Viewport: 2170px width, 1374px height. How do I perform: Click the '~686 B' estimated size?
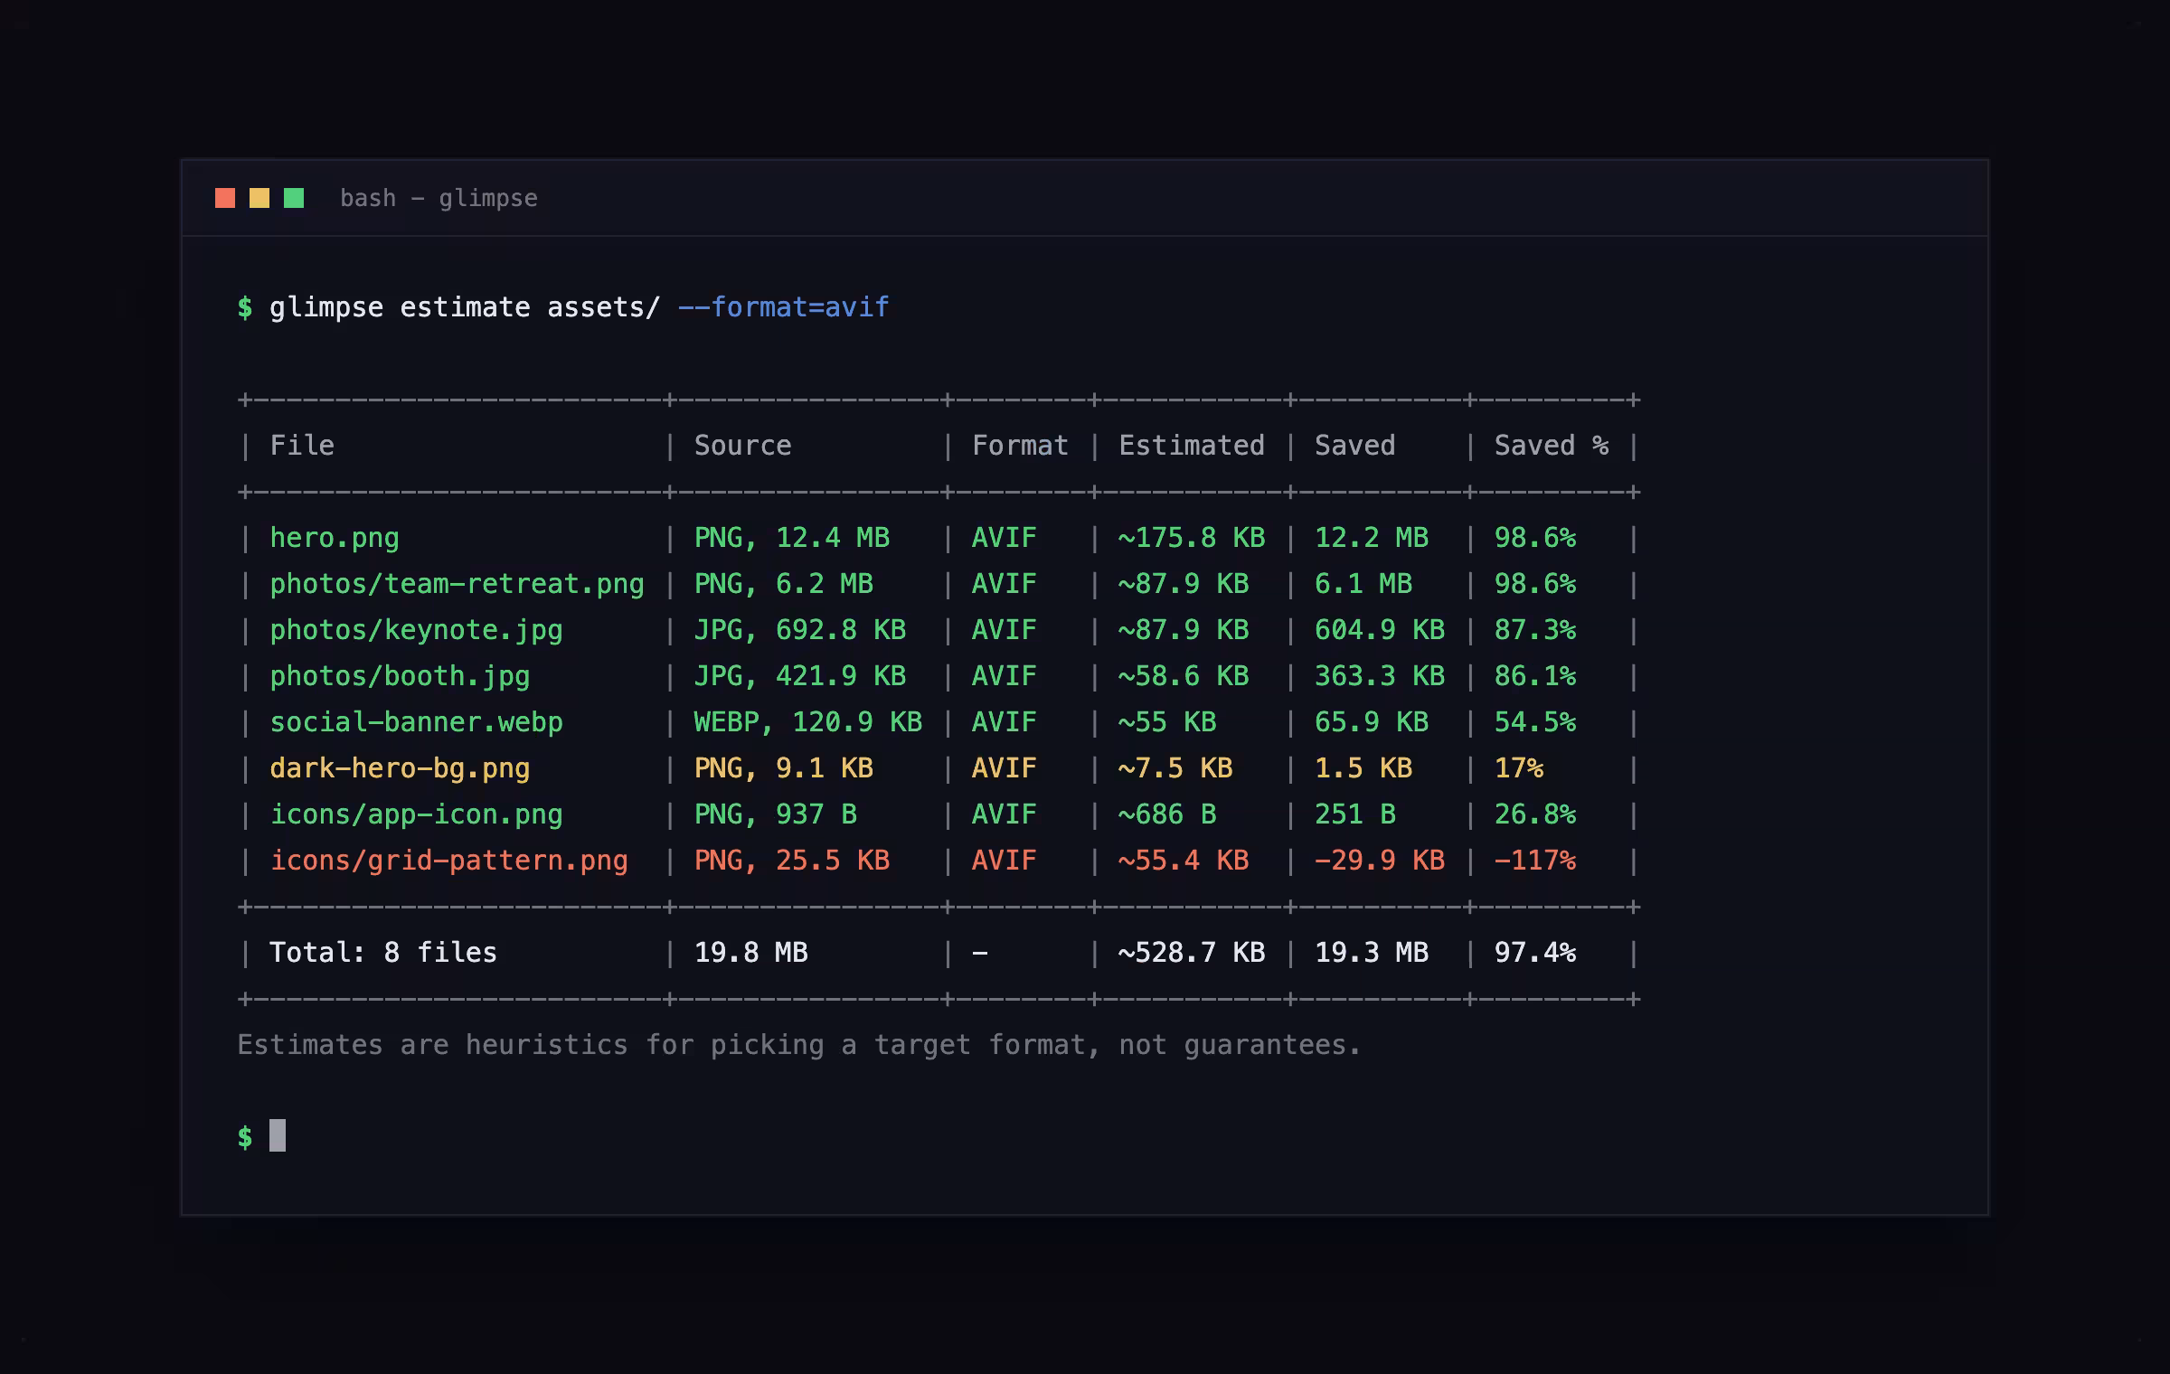click(x=1167, y=814)
